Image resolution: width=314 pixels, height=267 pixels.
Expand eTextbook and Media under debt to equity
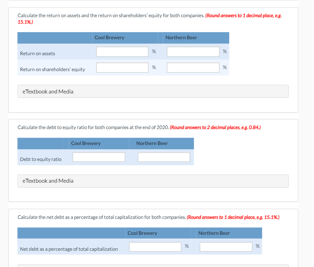pyautogui.click(x=153, y=181)
